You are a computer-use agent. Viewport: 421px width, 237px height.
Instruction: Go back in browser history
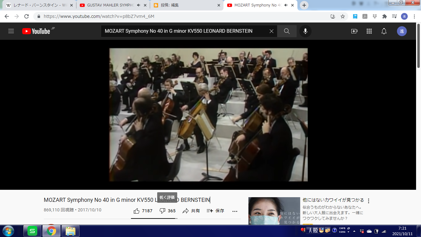(7, 16)
